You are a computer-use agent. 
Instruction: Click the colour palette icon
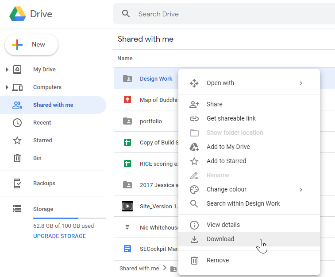[x=194, y=190]
